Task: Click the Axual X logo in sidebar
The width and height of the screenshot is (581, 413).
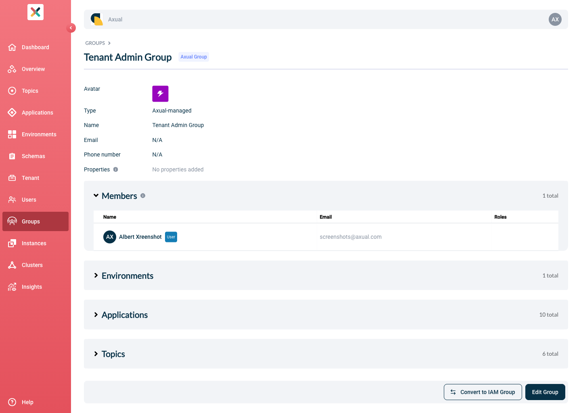Action: pyautogui.click(x=36, y=12)
